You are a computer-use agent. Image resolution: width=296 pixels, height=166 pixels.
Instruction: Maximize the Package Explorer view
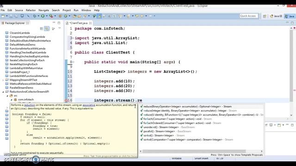click(59, 23)
